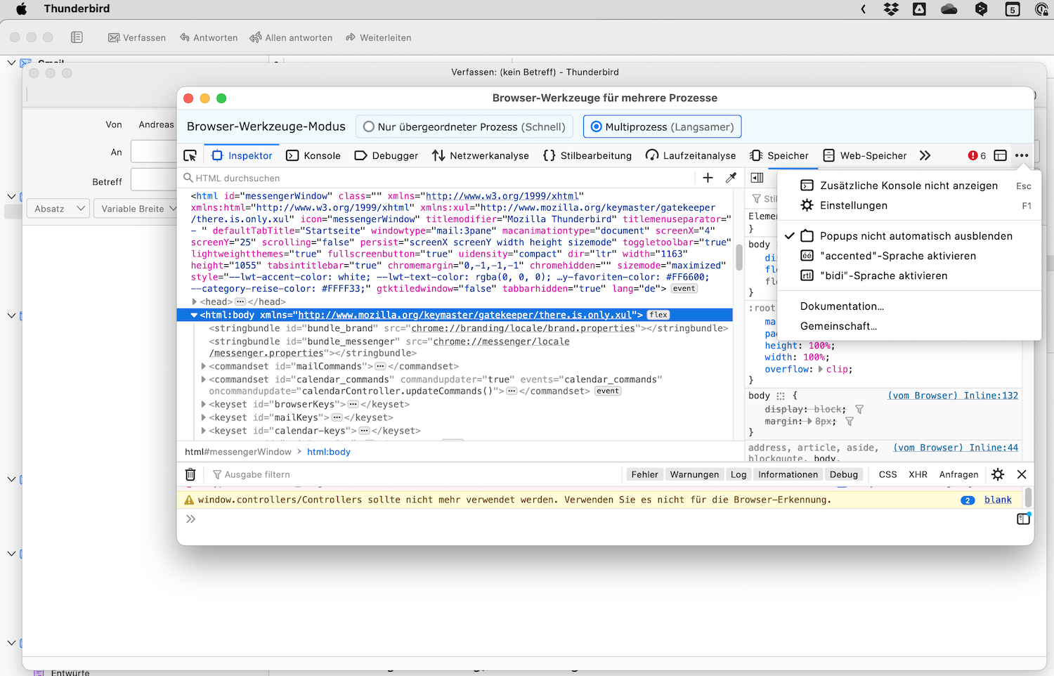The width and height of the screenshot is (1054, 676).
Task: Click the HTML durchsuchen search field
Action: click(x=436, y=178)
